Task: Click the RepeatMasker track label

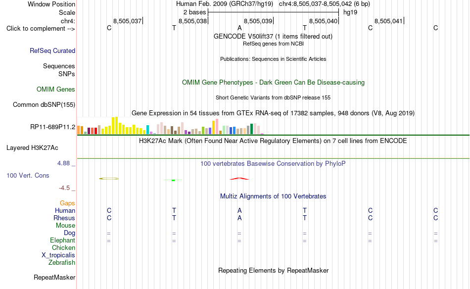Action: 54,277
